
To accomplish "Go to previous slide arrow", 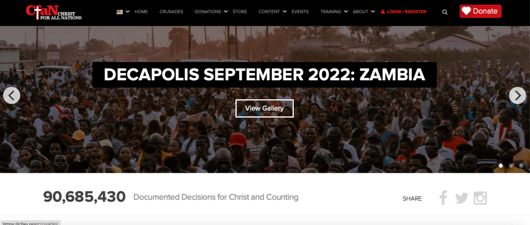I will (11, 96).
